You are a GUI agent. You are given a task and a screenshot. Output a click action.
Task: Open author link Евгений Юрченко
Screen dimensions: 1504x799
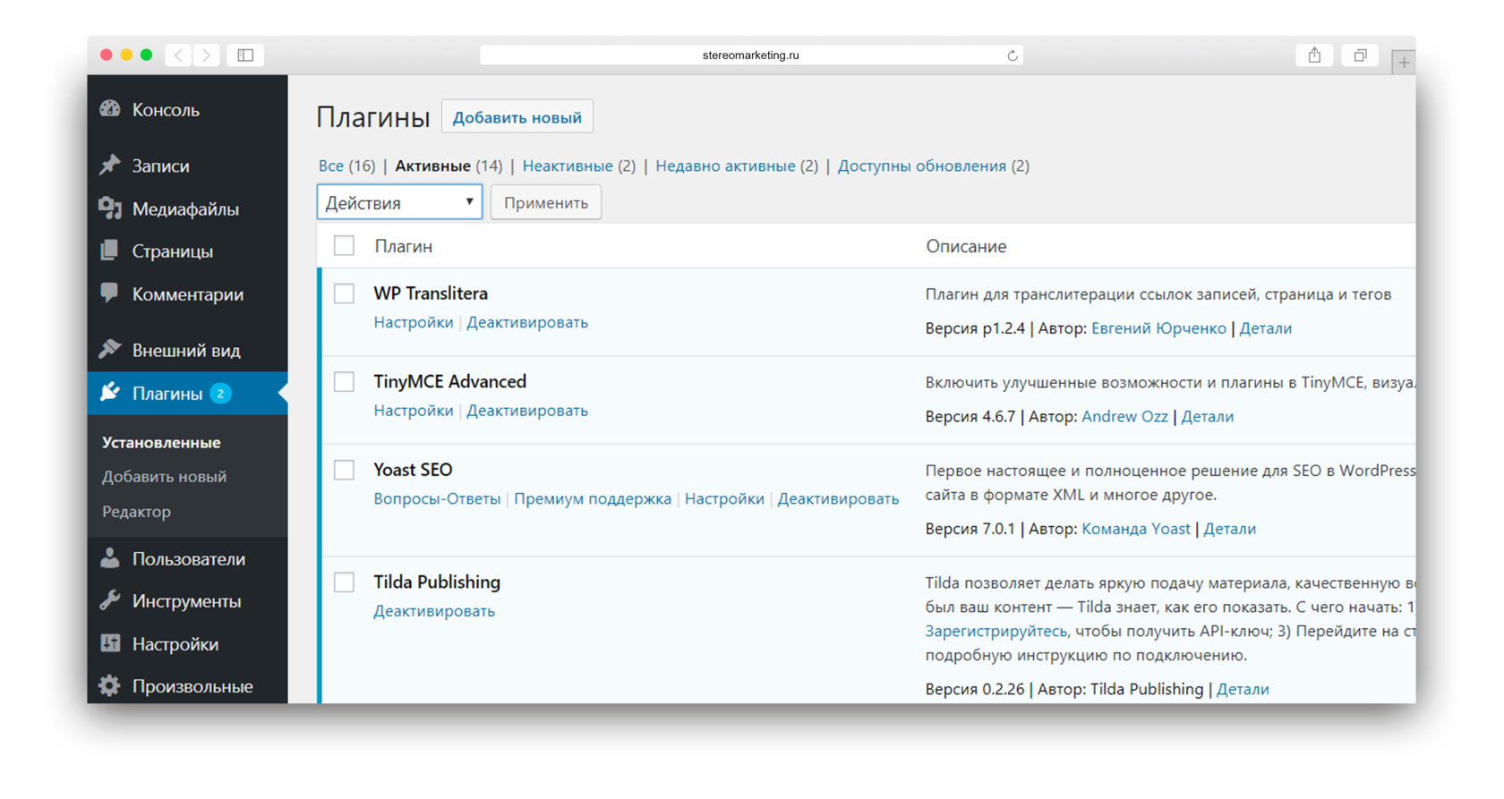point(1158,328)
